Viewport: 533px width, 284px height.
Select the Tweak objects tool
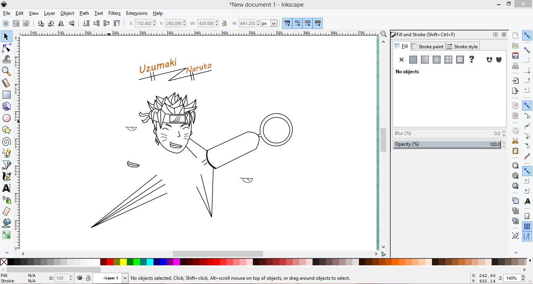tap(7, 60)
